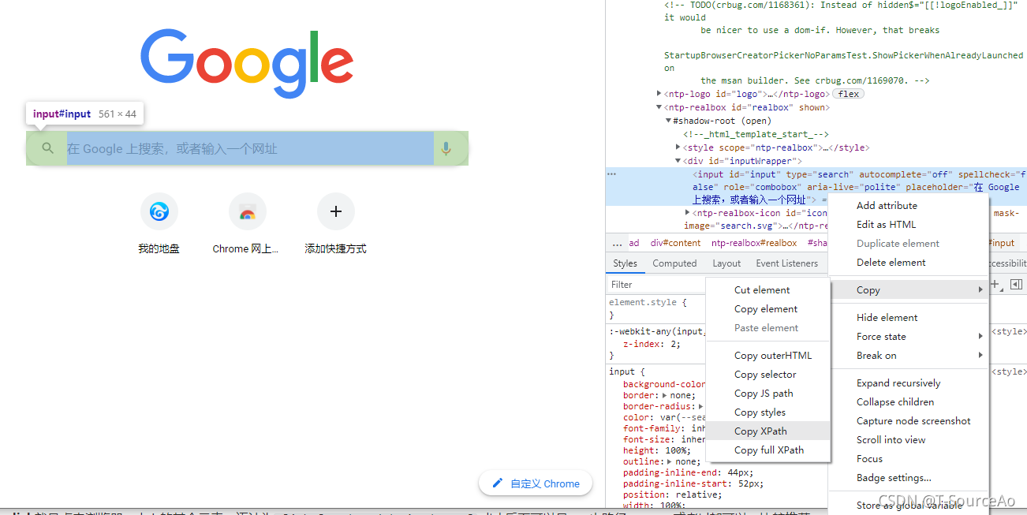This screenshot has width=1027, height=515.
Task: Expand the outline property triangle in input rule
Action: (x=670, y=462)
